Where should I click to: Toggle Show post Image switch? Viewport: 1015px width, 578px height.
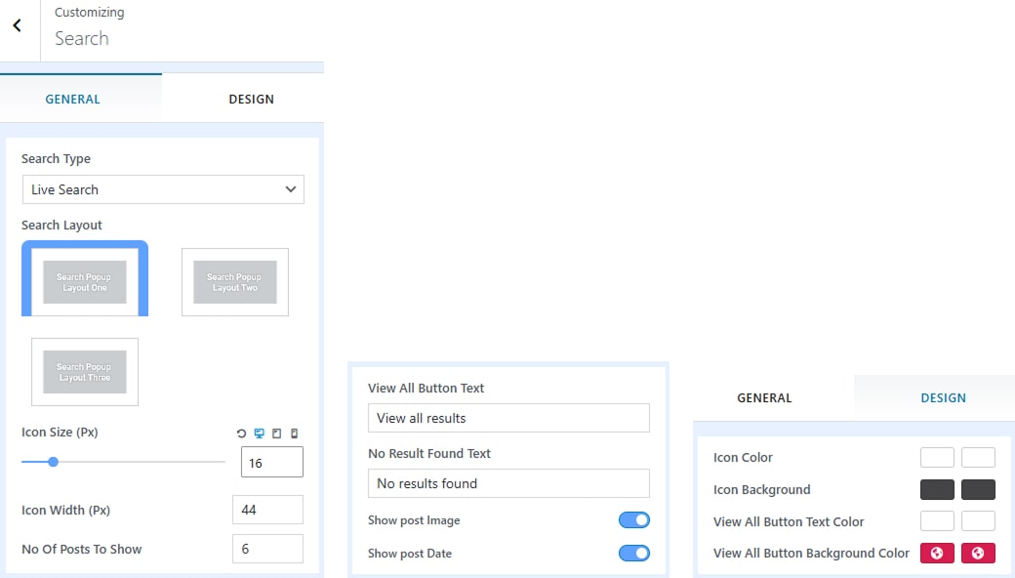pos(633,520)
